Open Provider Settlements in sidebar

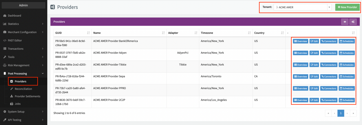(27, 96)
